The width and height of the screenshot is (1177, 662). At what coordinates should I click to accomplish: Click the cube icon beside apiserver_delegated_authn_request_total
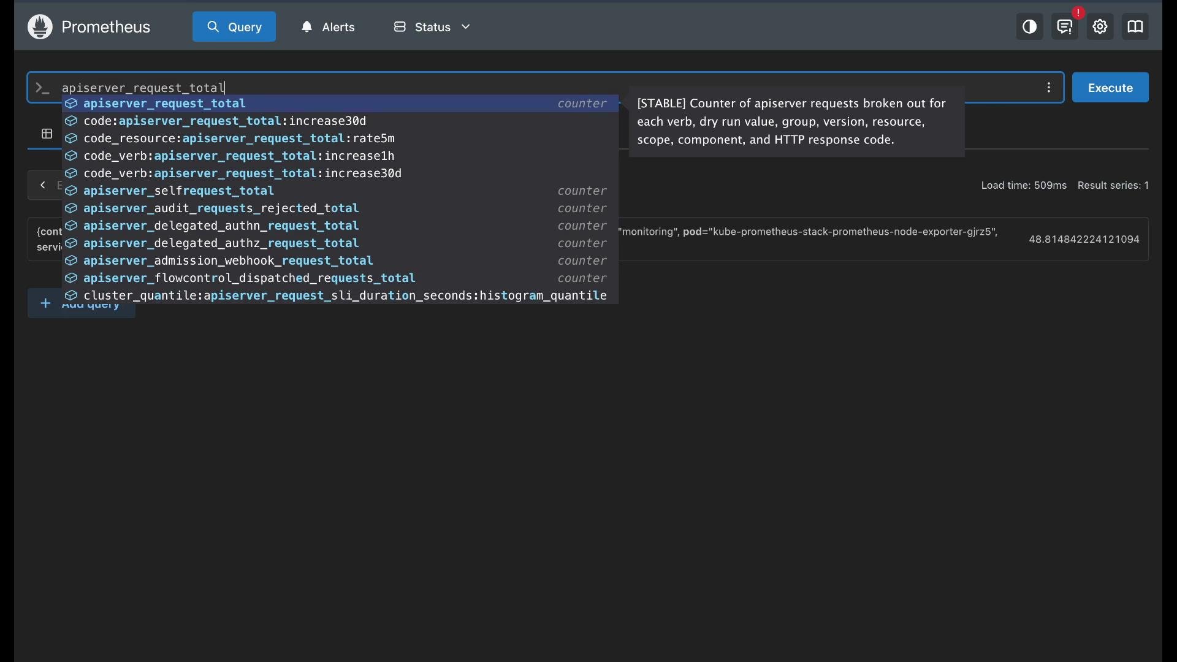(x=72, y=226)
